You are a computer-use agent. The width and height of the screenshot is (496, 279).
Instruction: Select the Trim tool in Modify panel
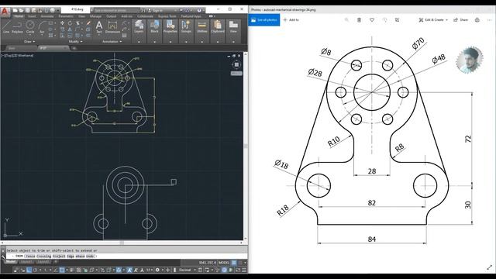point(77,23)
